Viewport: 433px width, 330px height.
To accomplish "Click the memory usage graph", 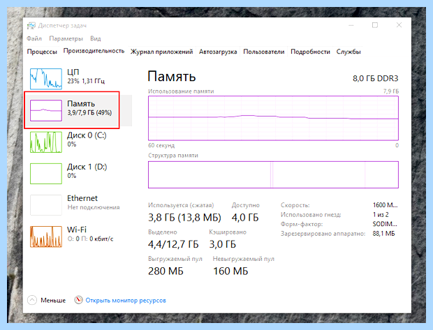I will [x=273, y=118].
